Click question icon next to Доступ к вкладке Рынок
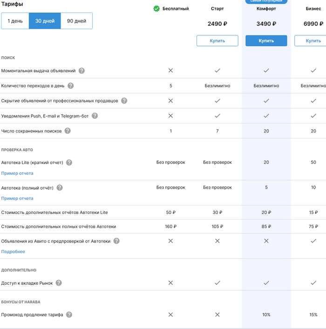This screenshot has height=329, width=326. coord(59,283)
